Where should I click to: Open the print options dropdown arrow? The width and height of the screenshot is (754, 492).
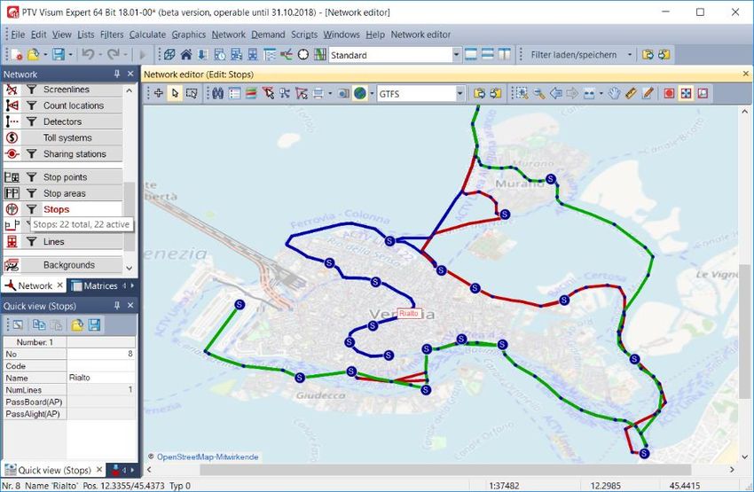[330, 93]
